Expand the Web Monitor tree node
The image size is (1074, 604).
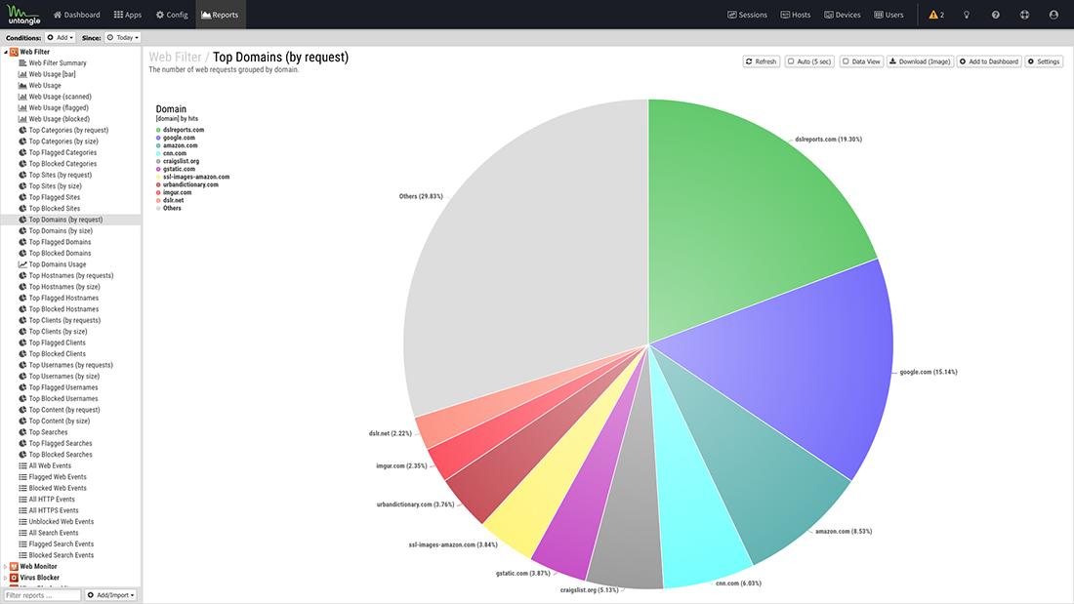click(6, 566)
